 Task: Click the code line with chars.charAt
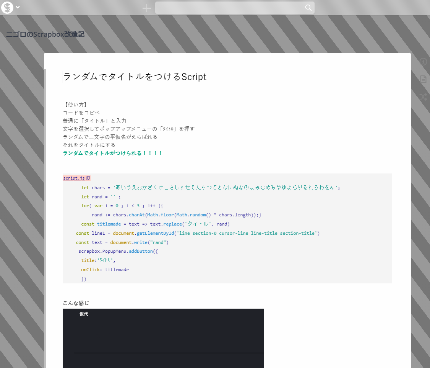(x=177, y=215)
